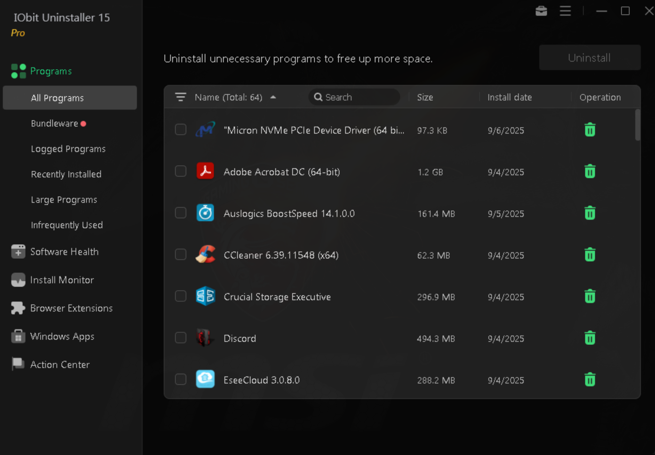Click the Windows Apps icon
The height and width of the screenshot is (455, 655).
coord(18,336)
